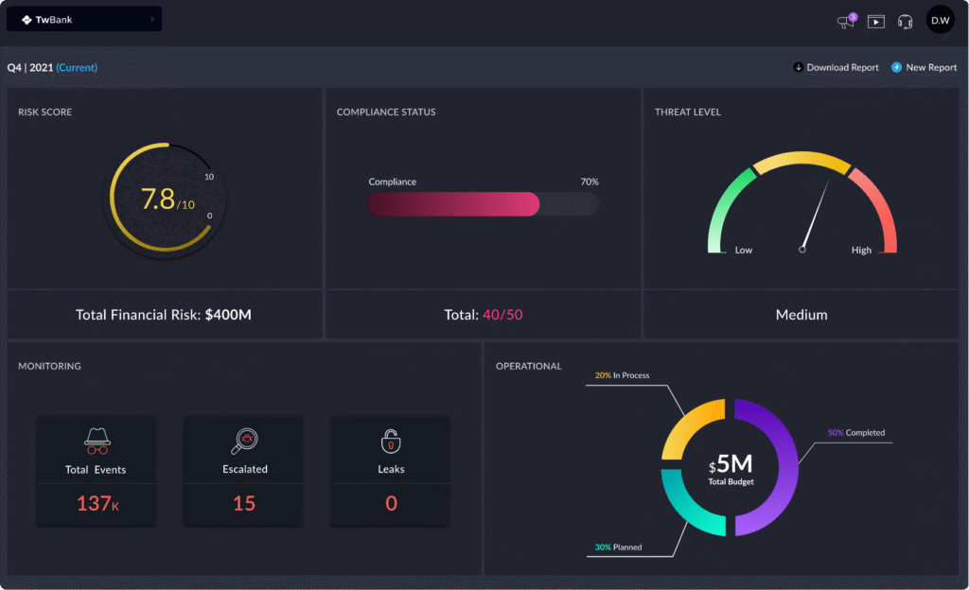This screenshot has height=590, width=969.
Task: Click the New Report plus icon
Action: 896,67
